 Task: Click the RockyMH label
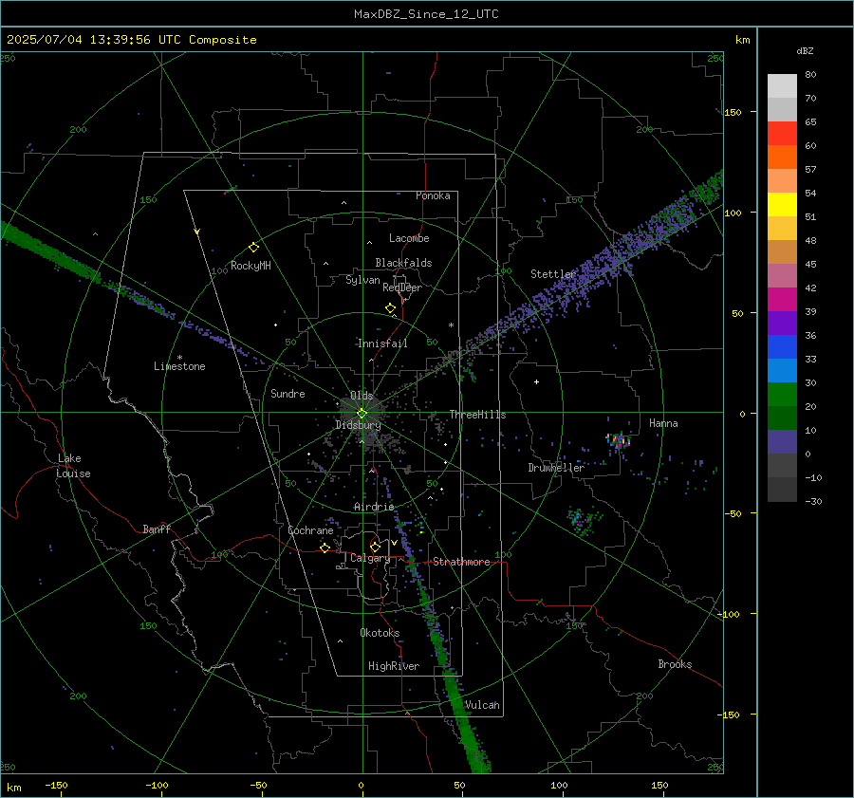tap(251, 266)
